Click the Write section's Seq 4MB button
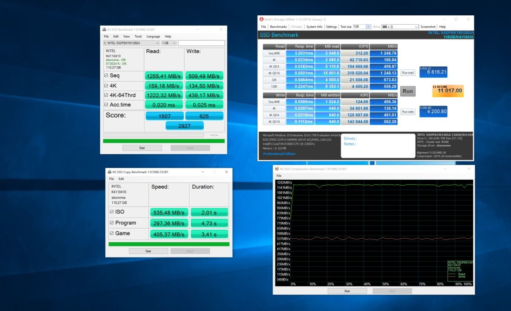This screenshot has height=311, width=511. click(x=274, y=102)
